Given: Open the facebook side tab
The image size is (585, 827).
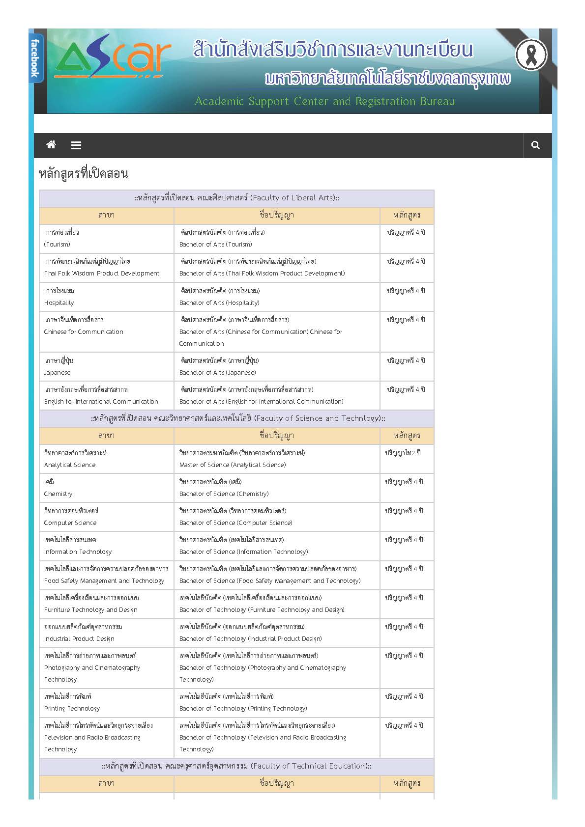Looking at the screenshot, I should (x=36, y=58).
